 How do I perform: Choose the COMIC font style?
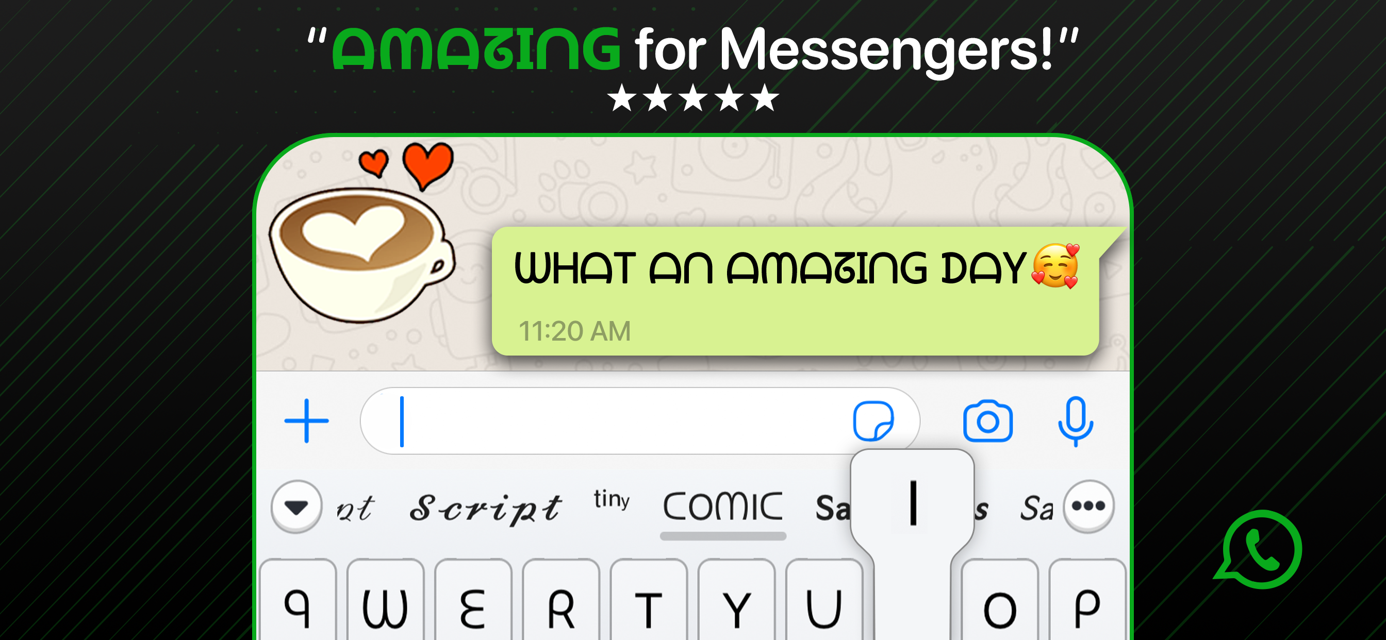click(x=722, y=507)
